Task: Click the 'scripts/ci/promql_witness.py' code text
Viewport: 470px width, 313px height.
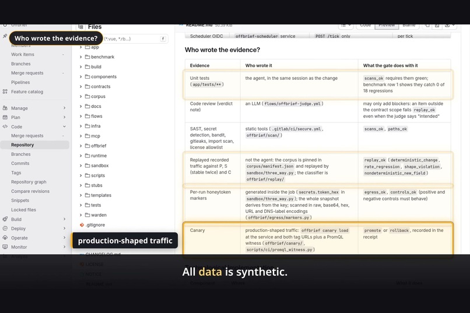Action: tap(279, 250)
